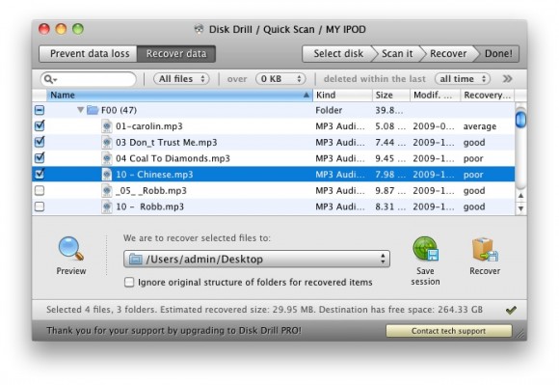Click file icon of 04 Coal To Diamonds.mp3
559x385 pixels.
[107, 158]
